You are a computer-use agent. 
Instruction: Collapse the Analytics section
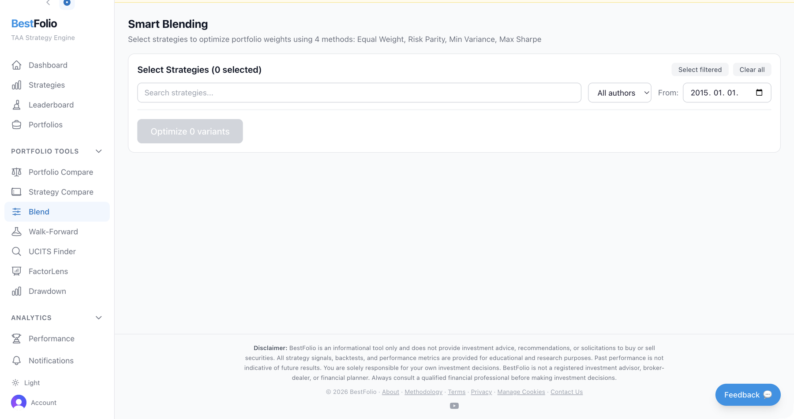pyautogui.click(x=99, y=318)
